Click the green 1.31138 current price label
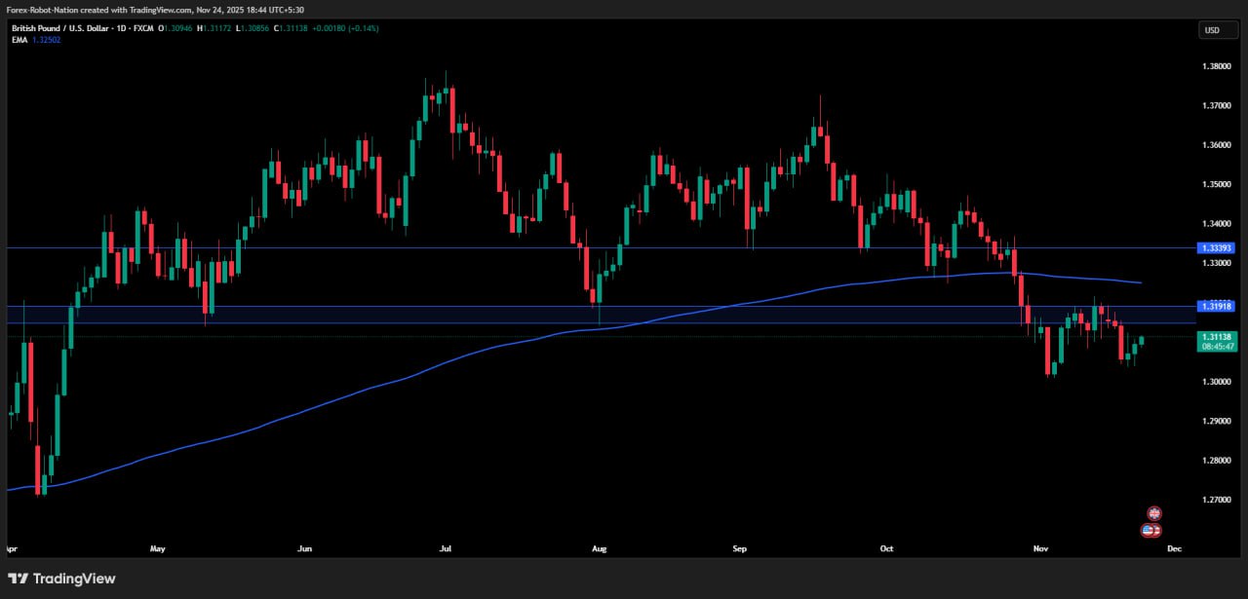 [x=1218, y=335]
